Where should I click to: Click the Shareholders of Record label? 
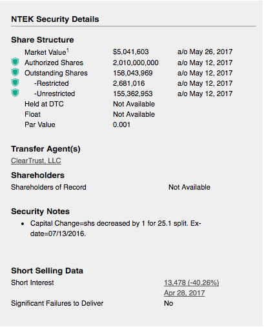48,187
